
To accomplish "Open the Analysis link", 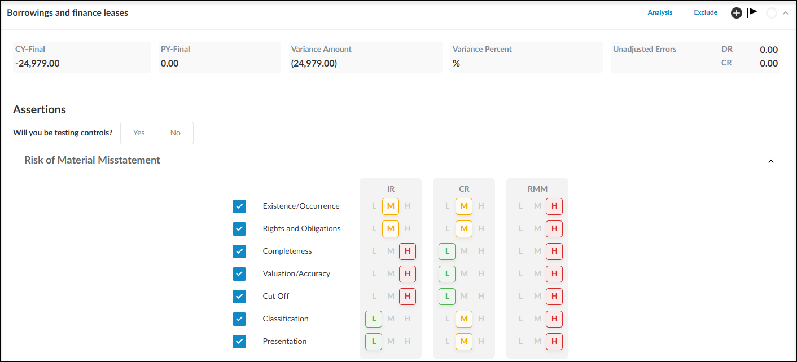I will click(x=660, y=12).
